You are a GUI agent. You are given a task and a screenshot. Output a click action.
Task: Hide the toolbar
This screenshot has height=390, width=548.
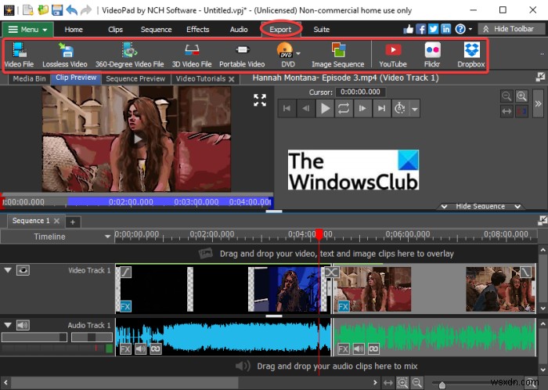pos(510,29)
